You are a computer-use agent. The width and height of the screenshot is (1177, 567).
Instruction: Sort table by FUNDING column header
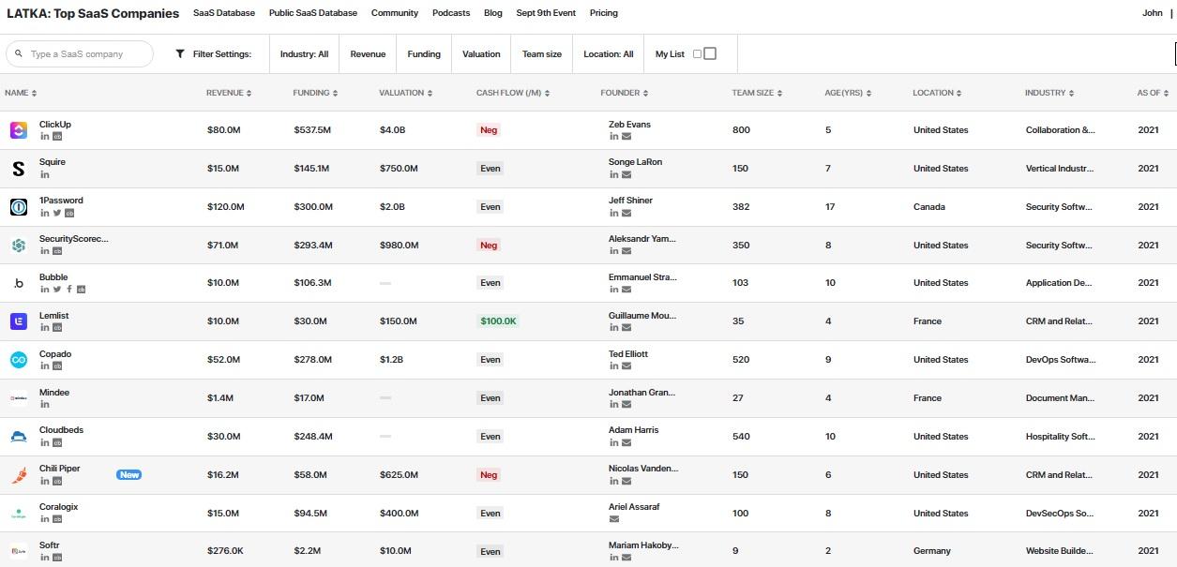point(315,93)
